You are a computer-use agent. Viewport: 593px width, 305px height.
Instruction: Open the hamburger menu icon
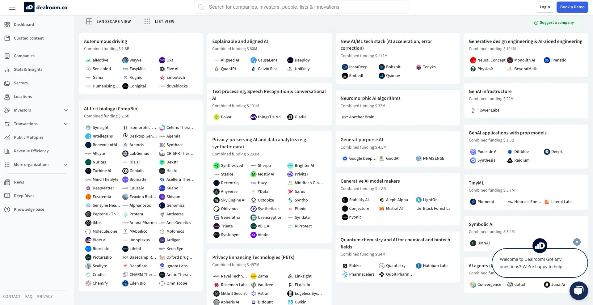[x=12, y=7]
